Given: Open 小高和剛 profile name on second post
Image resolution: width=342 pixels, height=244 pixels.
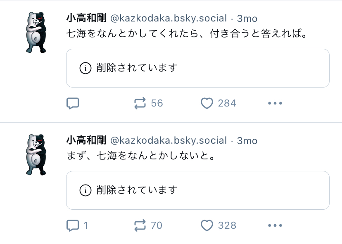Looking at the screenshot, I should (86, 140).
